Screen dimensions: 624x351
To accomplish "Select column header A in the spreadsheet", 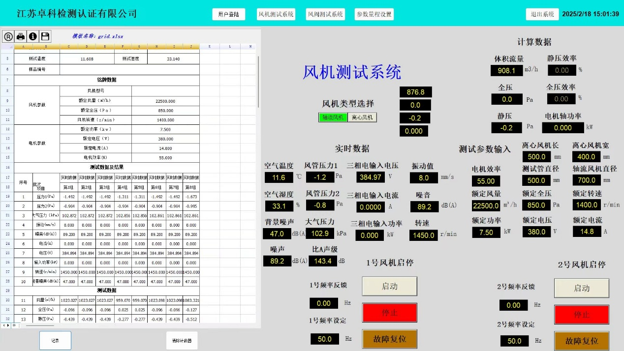I will pyautogui.click(x=23, y=47).
